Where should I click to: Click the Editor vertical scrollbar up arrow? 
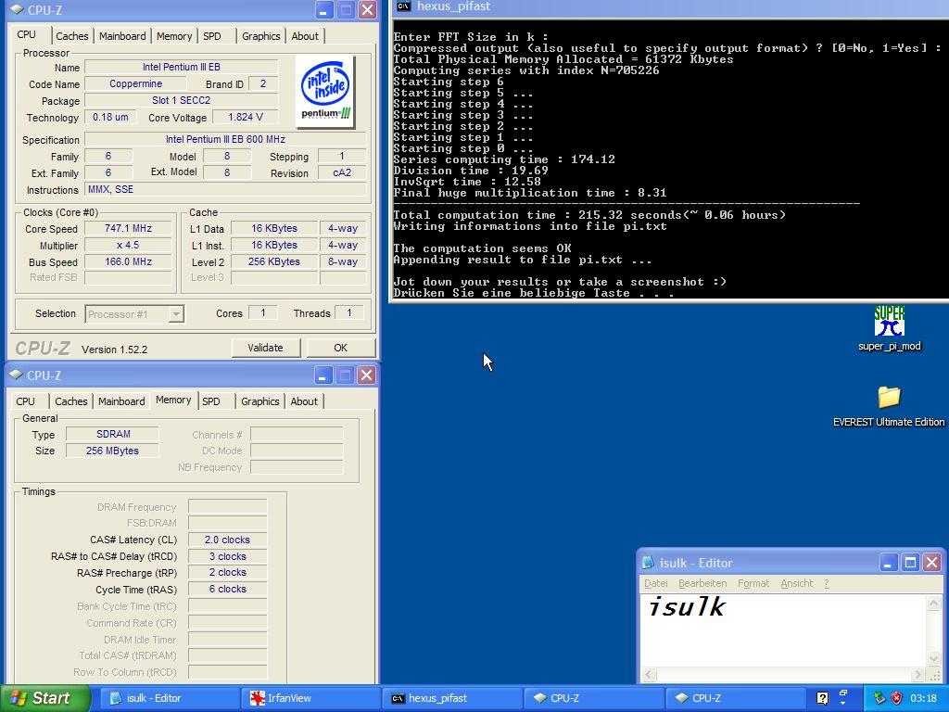point(934,602)
